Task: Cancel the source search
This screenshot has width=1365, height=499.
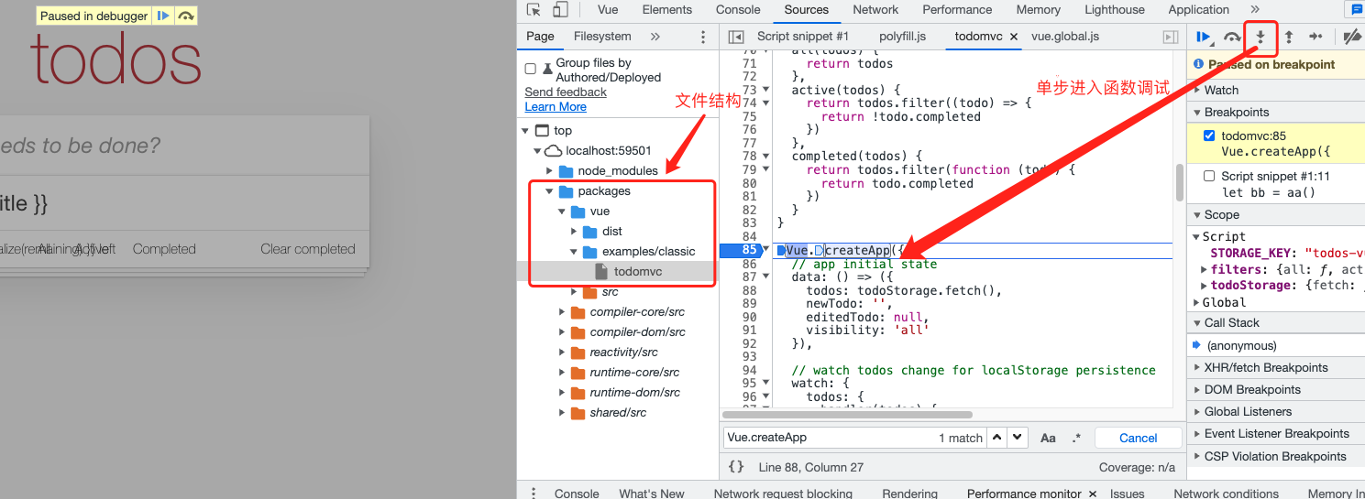Action: 1139,438
